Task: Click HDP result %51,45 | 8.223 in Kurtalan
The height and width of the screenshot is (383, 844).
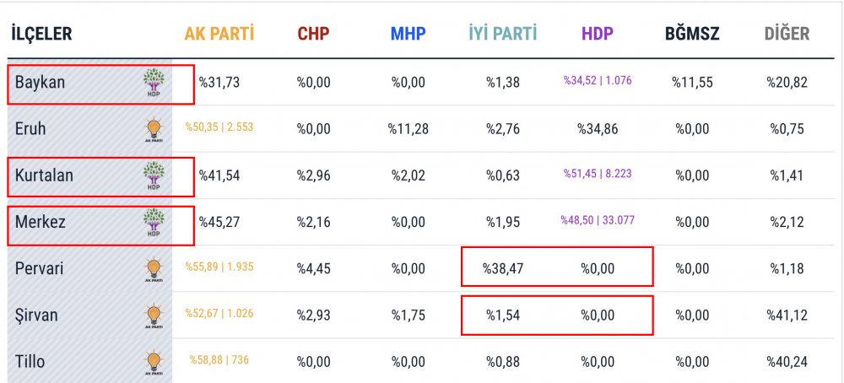Action: (598, 174)
